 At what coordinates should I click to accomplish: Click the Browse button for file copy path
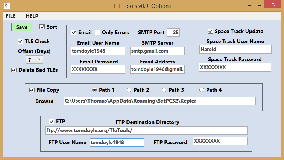(x=44, y=101)
